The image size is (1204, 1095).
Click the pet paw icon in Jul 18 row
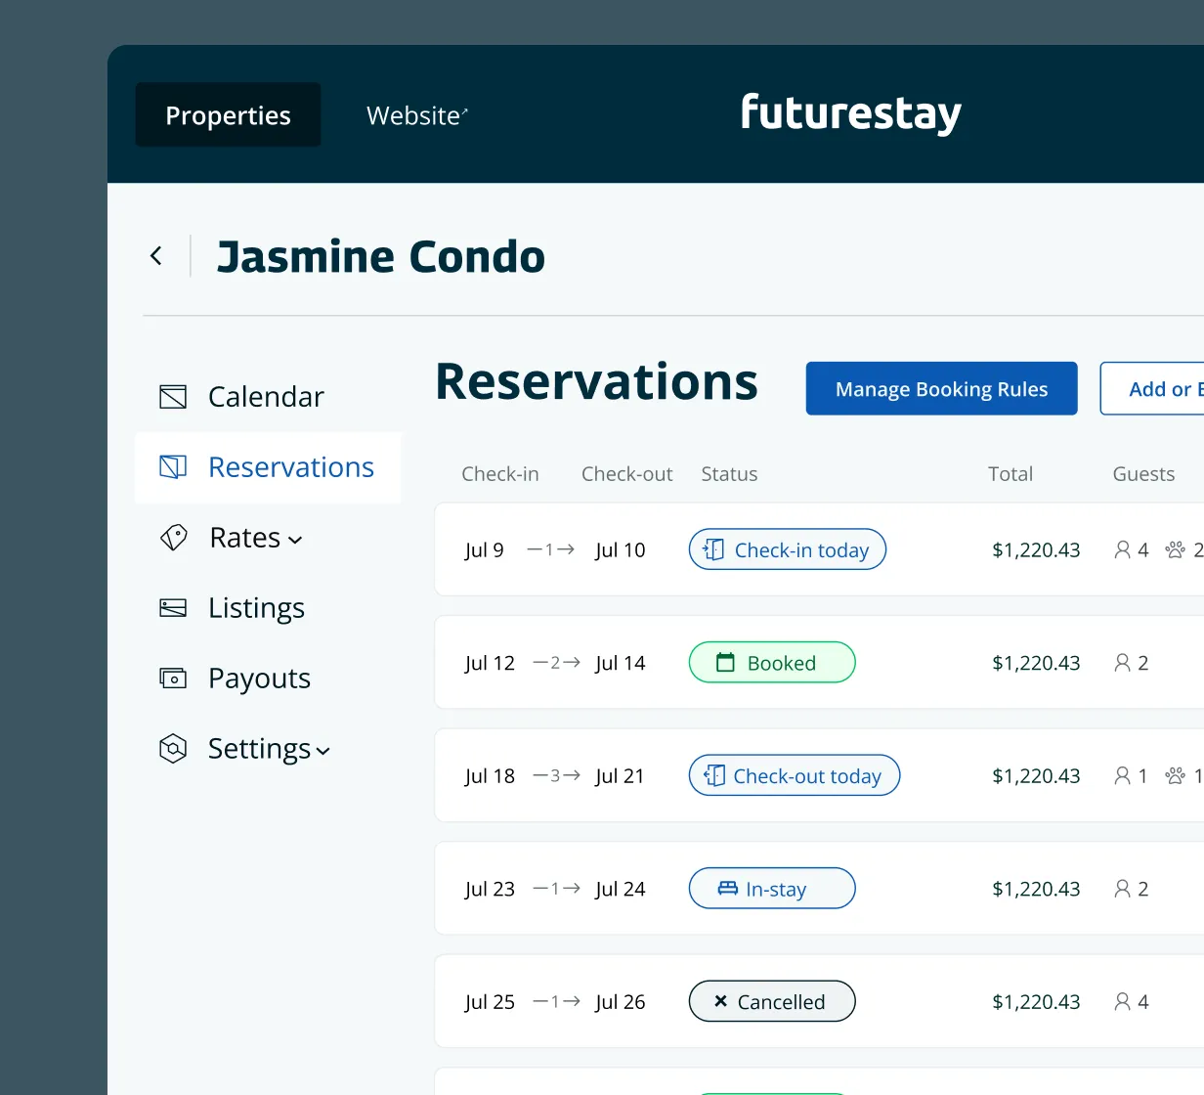(x=1175, y=775)
